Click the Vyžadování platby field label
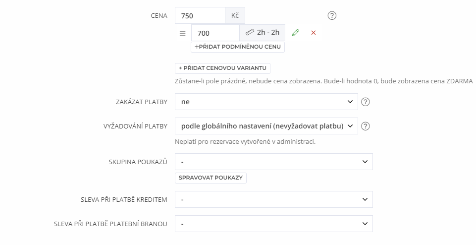This screenshot has width=476, height=245. 132,126
